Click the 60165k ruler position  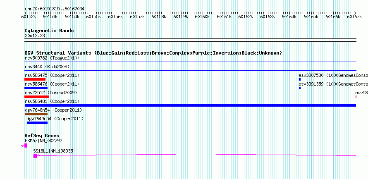311,17
